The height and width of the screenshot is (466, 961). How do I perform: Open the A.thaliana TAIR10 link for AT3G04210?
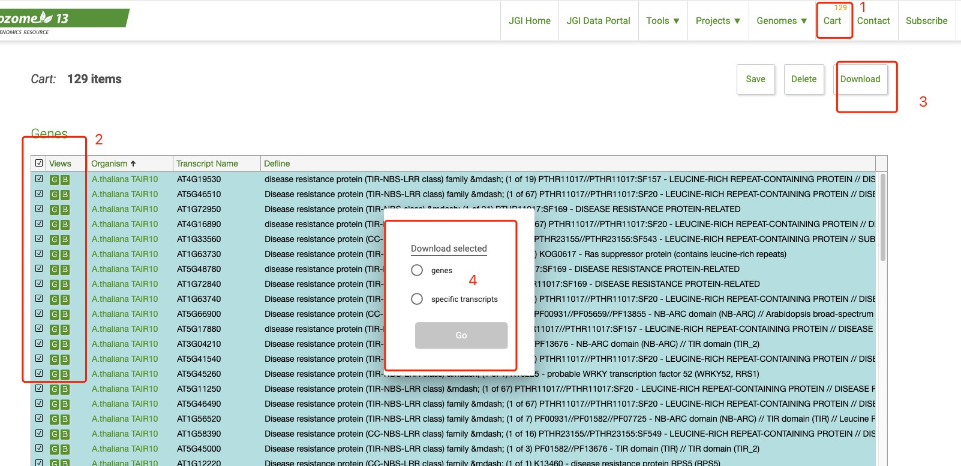(125, 344)
